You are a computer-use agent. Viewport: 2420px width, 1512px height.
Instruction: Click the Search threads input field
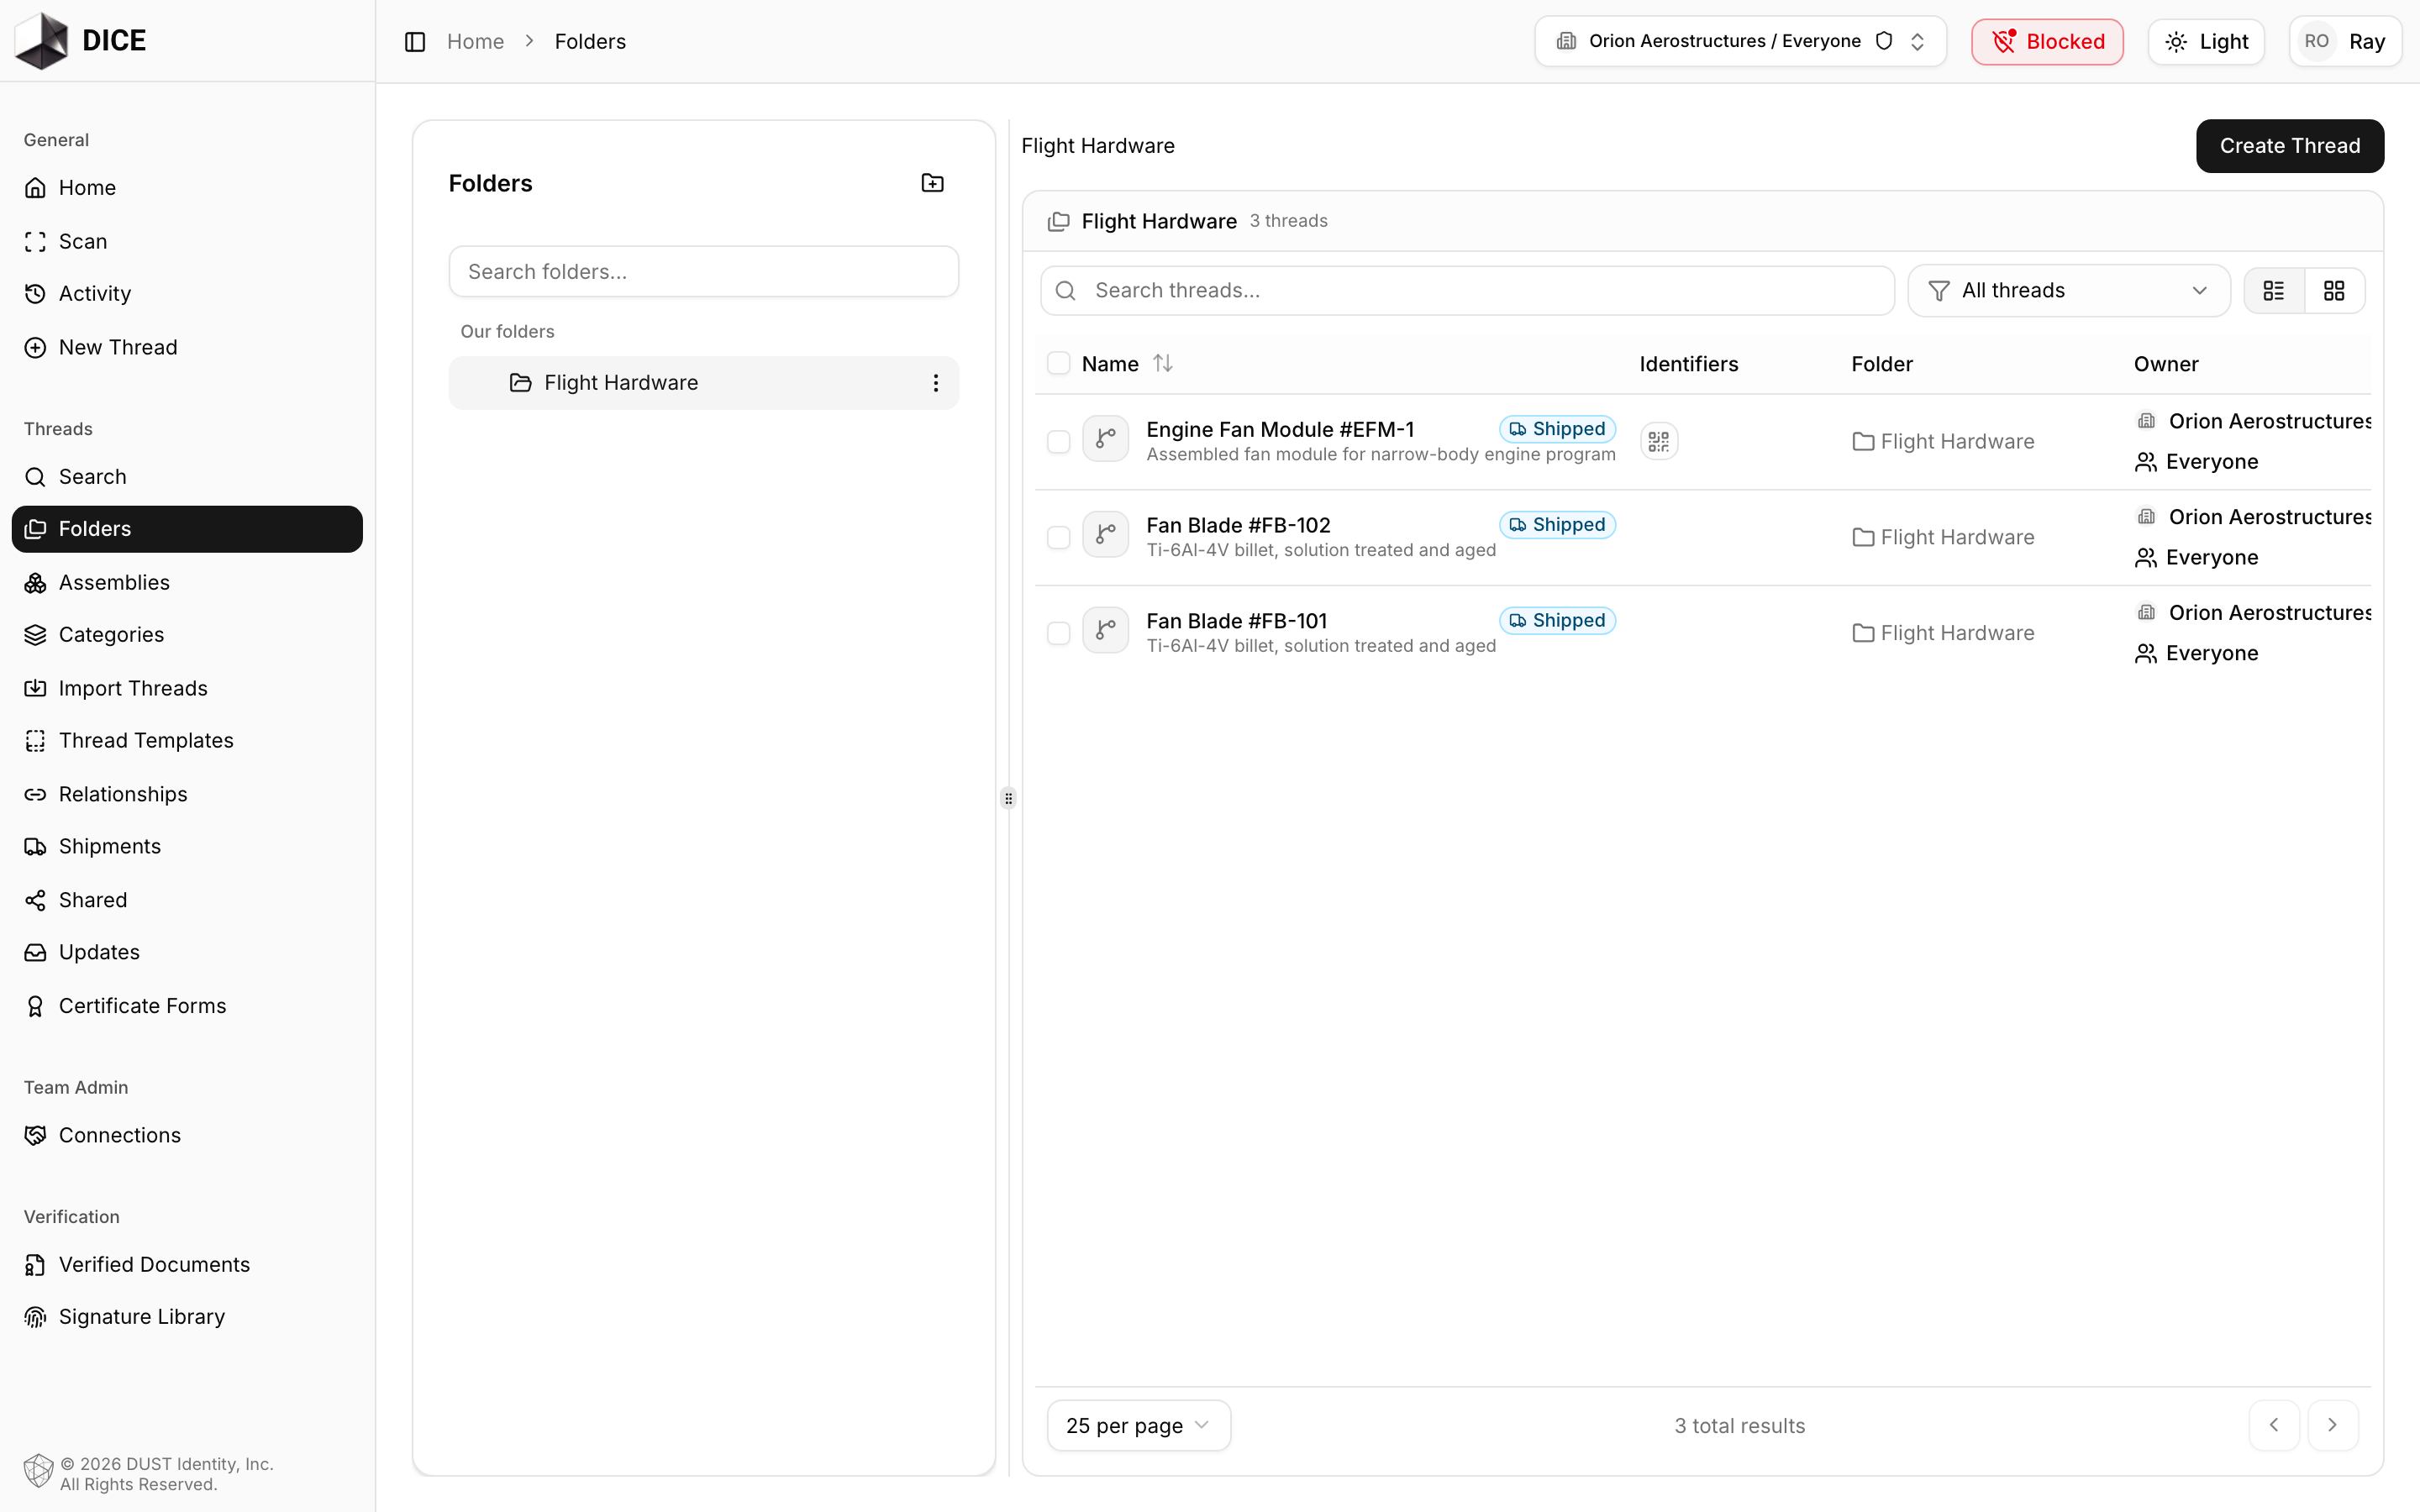1467,290
